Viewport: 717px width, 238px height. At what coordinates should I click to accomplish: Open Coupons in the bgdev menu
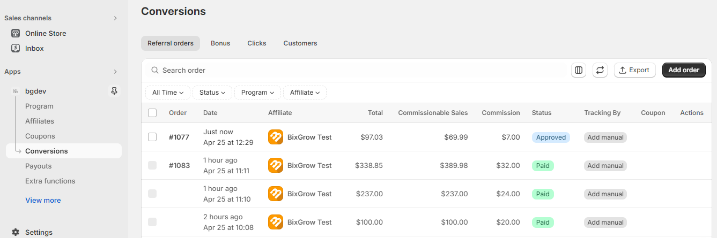pyautogui.click(x=40, y=136)
